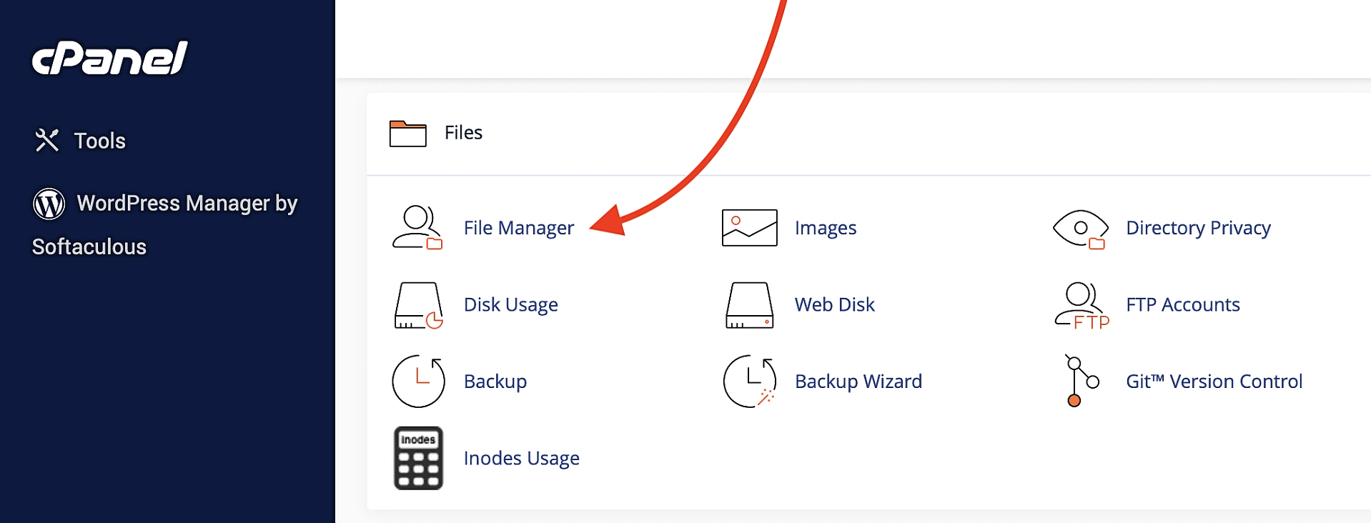Click the Inodes Usage calculator icon
The height and width of the screenshot is (523, 1371).
click(x=419, y=458)
